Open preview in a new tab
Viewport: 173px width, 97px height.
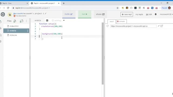pos(162,26)
